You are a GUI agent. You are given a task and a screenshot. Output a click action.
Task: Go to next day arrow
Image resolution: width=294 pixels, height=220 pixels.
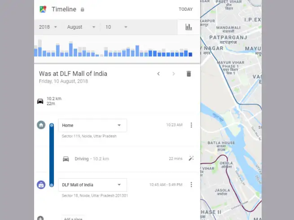pyautogui.click(x=174, y=74)
